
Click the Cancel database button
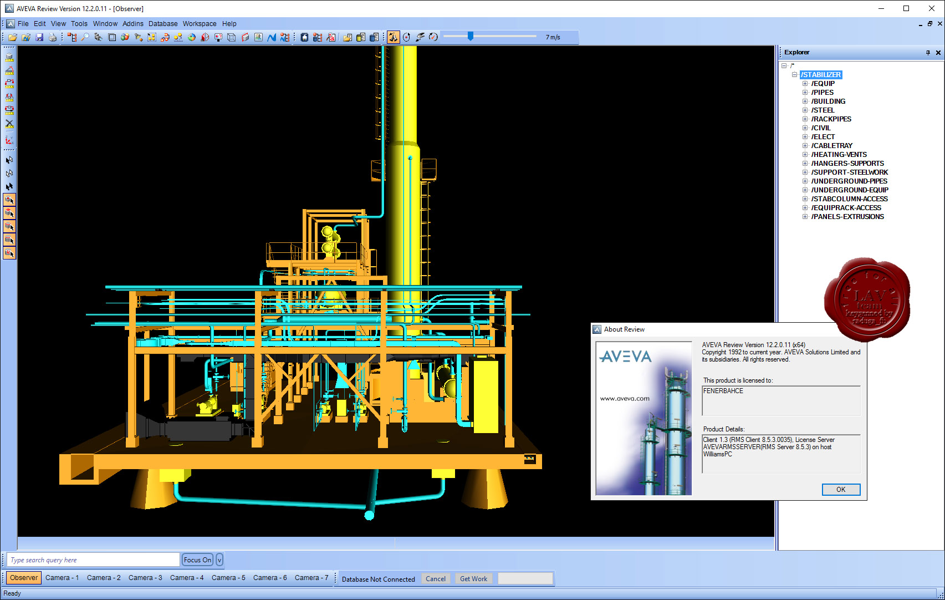point(436,579)
